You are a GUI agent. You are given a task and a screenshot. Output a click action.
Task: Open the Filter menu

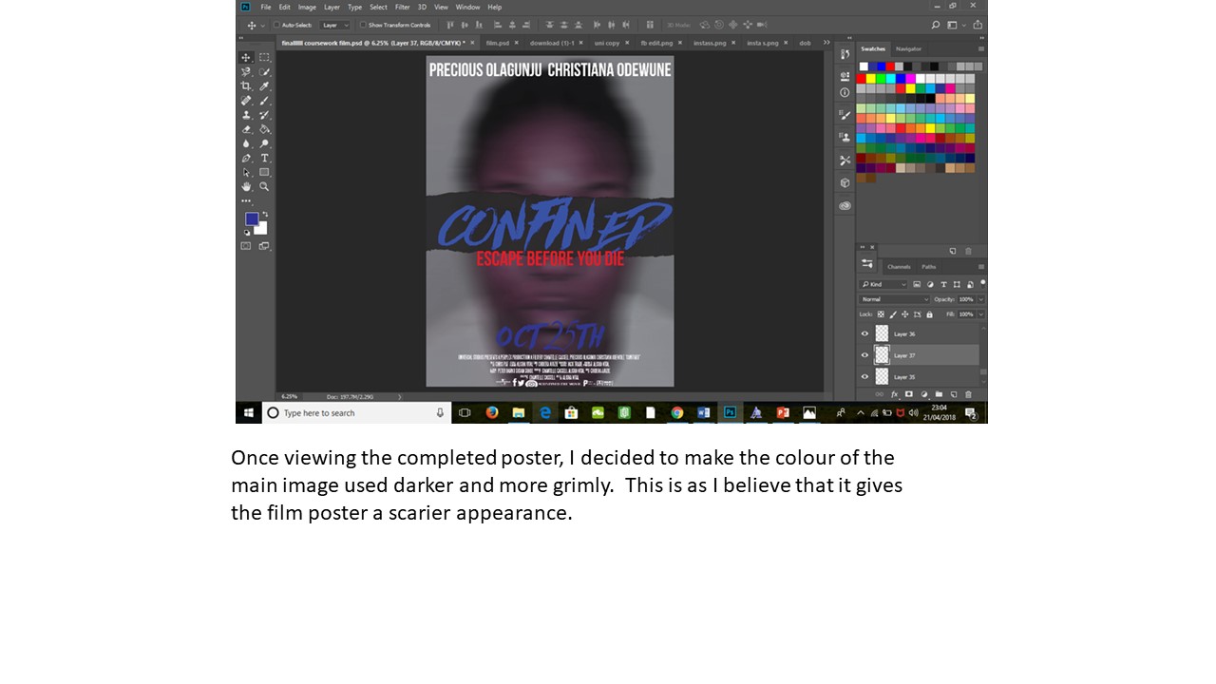coord(403,7)
